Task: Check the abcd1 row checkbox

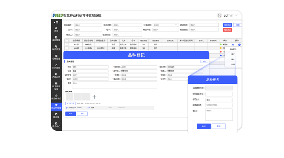Action: (67, 44)
